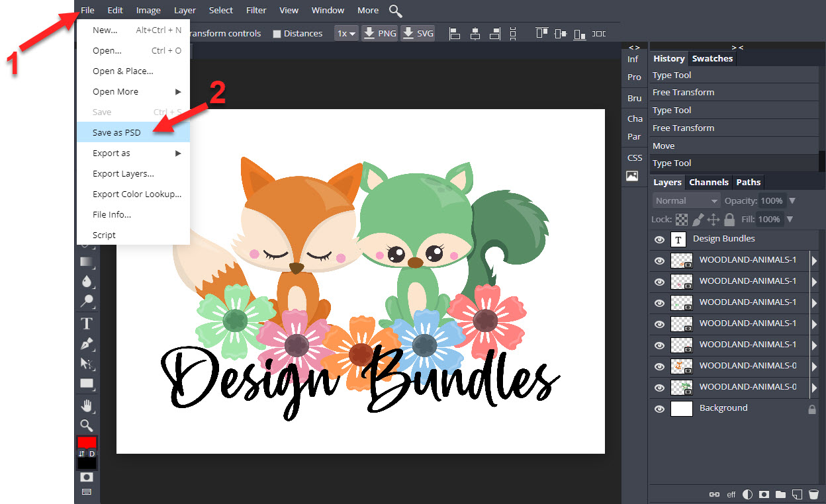Toggle lock transparent pixels checker icon
This screenshot has height=504, width=826.
pos(681,219)
